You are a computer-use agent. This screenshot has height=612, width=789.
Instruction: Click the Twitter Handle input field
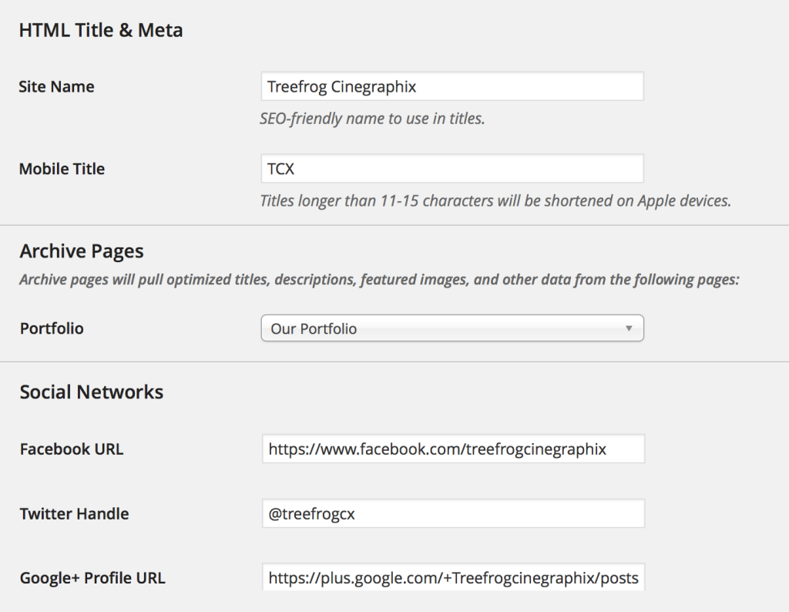click(453, 513)
